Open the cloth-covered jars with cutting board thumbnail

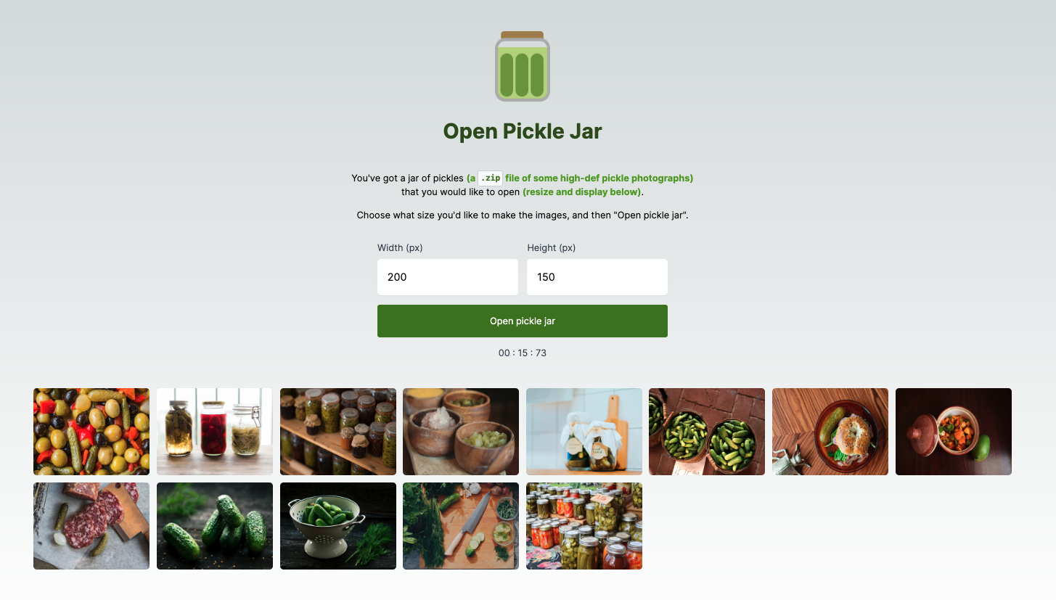(584, 432)
